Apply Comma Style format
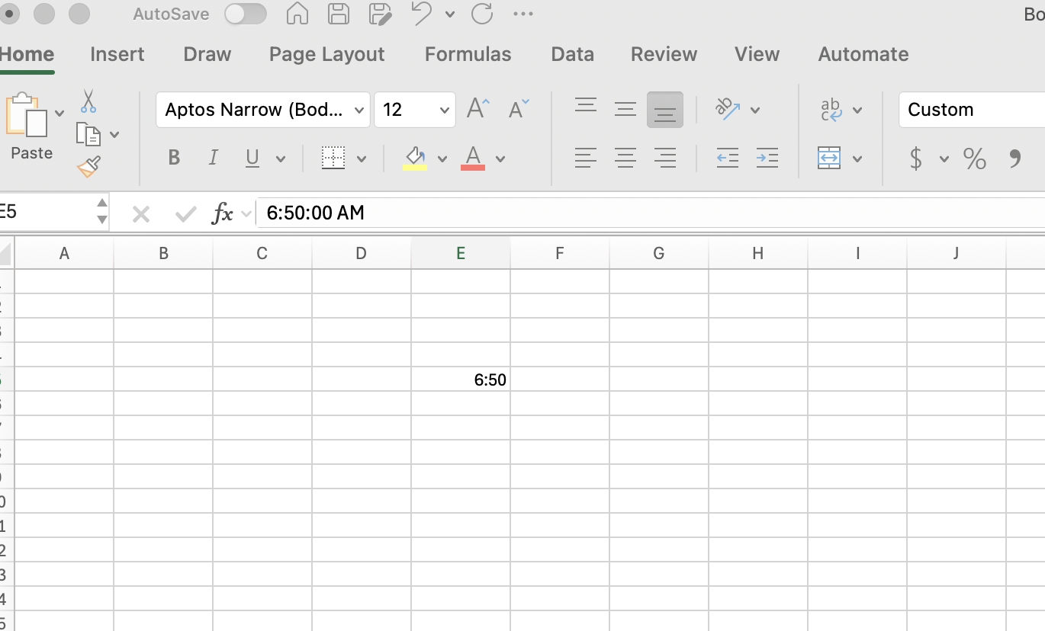This screenshot has height=631, width=1045. point(1014,159)
